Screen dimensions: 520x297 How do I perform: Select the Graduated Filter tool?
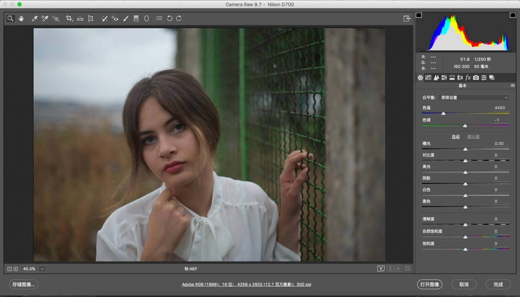(x=136, y=19)
